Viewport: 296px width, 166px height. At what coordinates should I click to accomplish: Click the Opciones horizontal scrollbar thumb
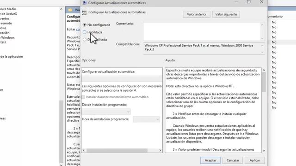[x=117, y=150]
